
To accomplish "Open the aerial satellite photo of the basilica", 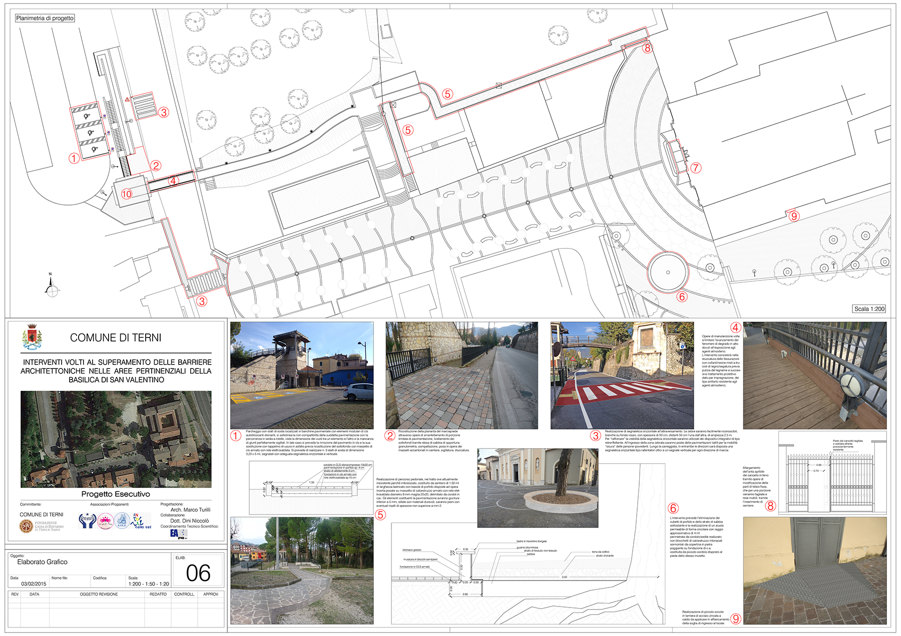I will pyautogui.click(x=116, y=439).
